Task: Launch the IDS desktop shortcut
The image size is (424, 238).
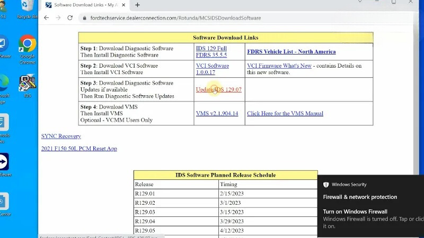Action: (27, 86)
